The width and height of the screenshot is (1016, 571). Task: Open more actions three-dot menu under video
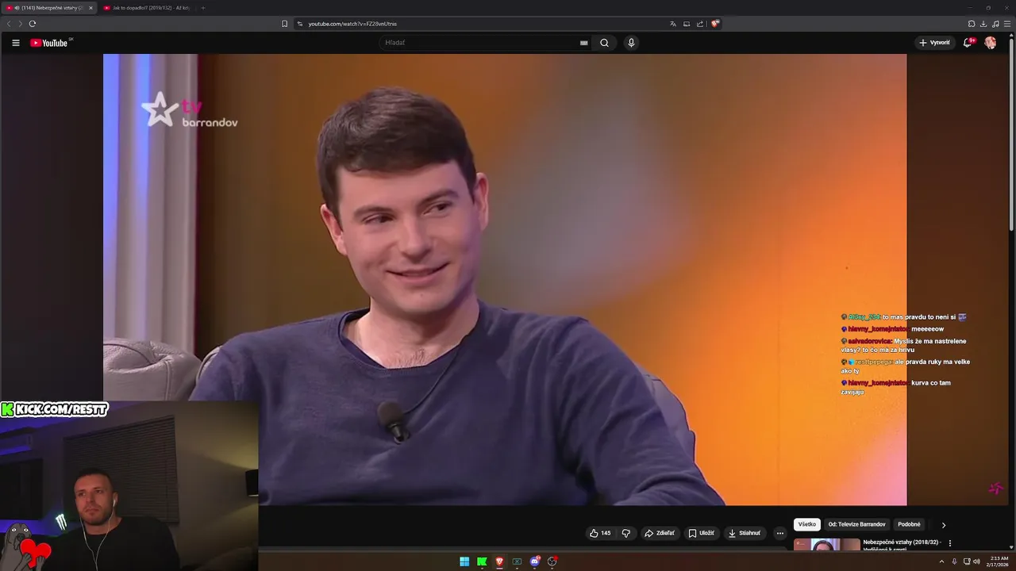click(x=779, y=533)
